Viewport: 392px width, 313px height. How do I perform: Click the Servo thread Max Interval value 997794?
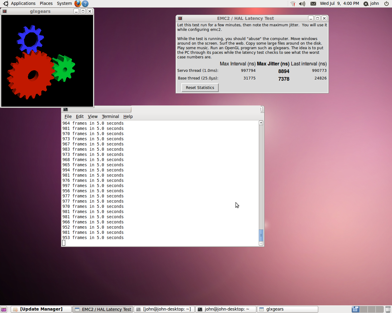248,71
